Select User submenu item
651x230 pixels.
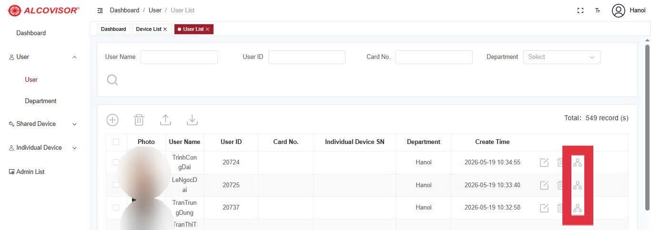31,80
